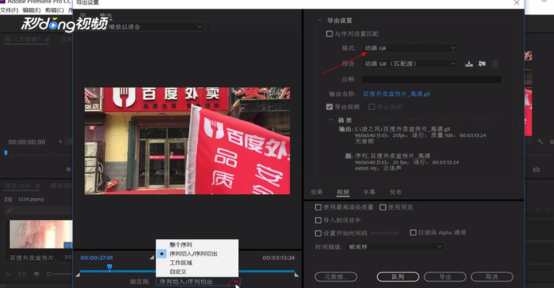Viewport: 554px width, 288px height.
Task: Enable 设置开始时间码 checkbox
Action: tap(318, 233)
